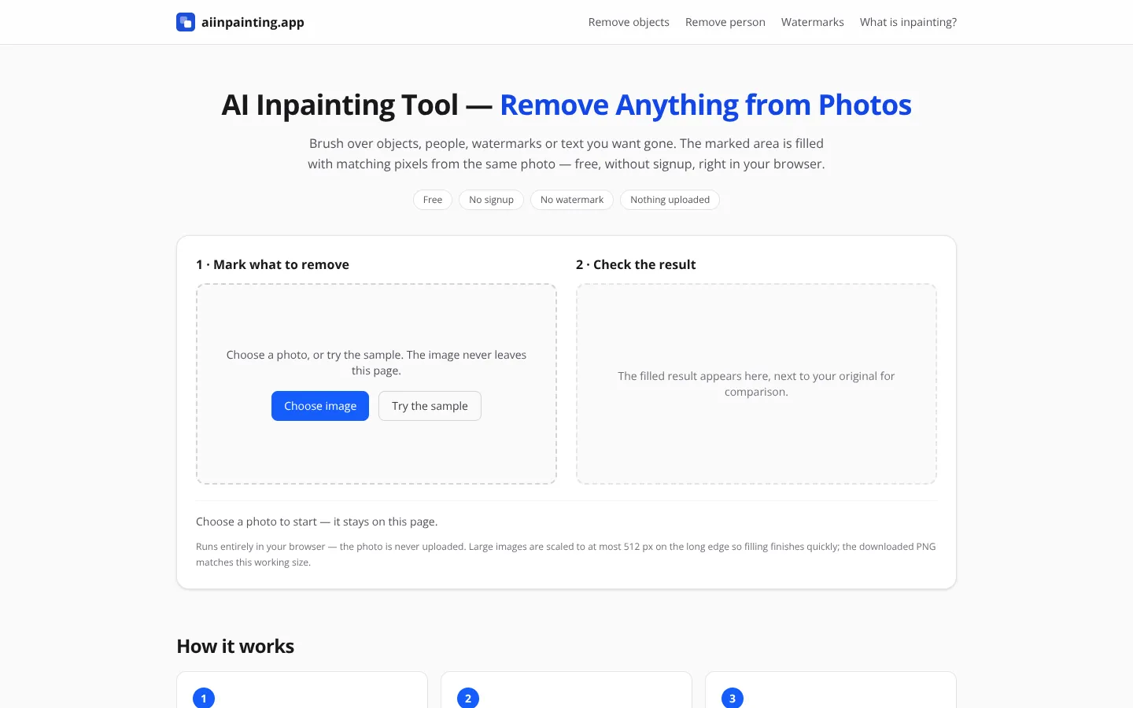Load the demo with Try the sample
The height and width of the screenshot is (708, 1133).
430,406
